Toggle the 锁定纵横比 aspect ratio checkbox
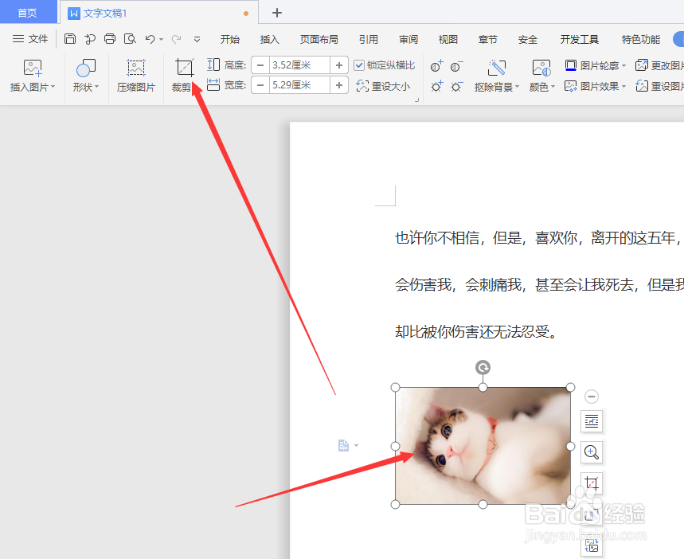Viewport: 684px width, 559px height. point(360,65)
